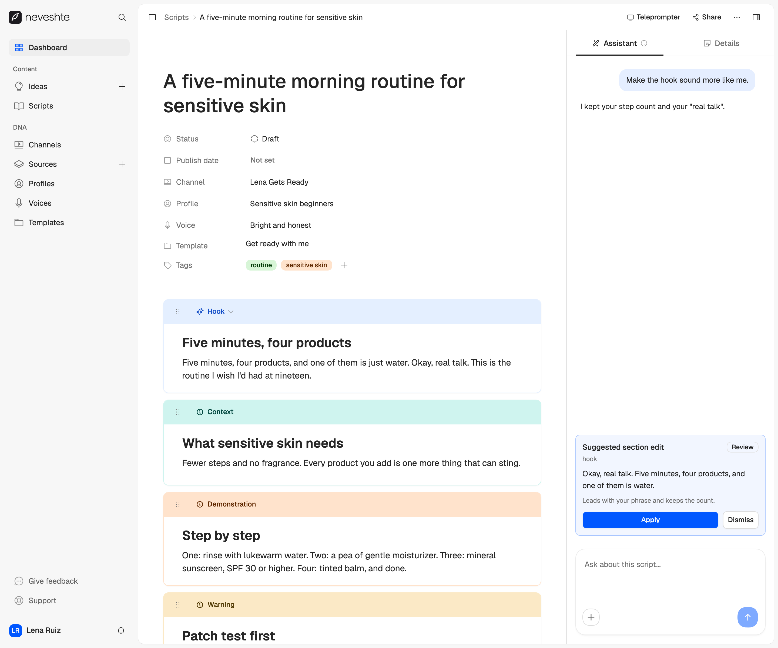This screenshot has width=778, height=648.
Task: Change profile Sensitive skin beginners
Action: point(291,204)
